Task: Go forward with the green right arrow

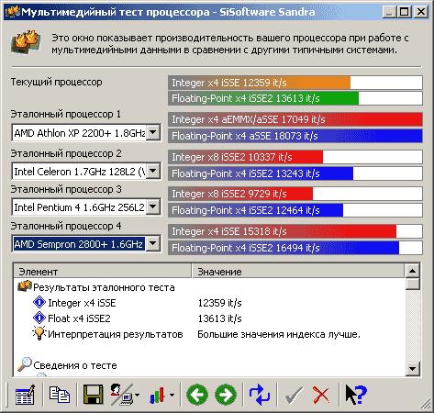Action: pos(226,395)
